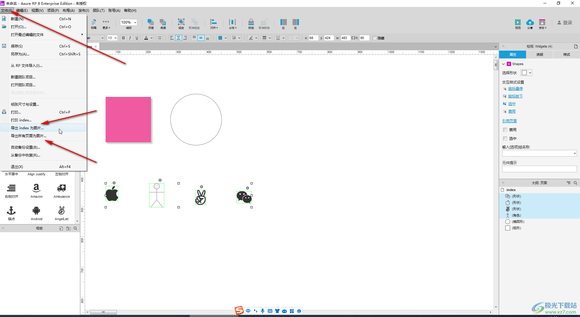
Task: Align text left
Action: 172,38
